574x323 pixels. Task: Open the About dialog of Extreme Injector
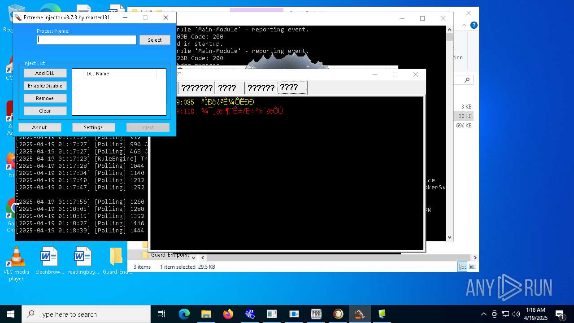[x=39, y=127]
